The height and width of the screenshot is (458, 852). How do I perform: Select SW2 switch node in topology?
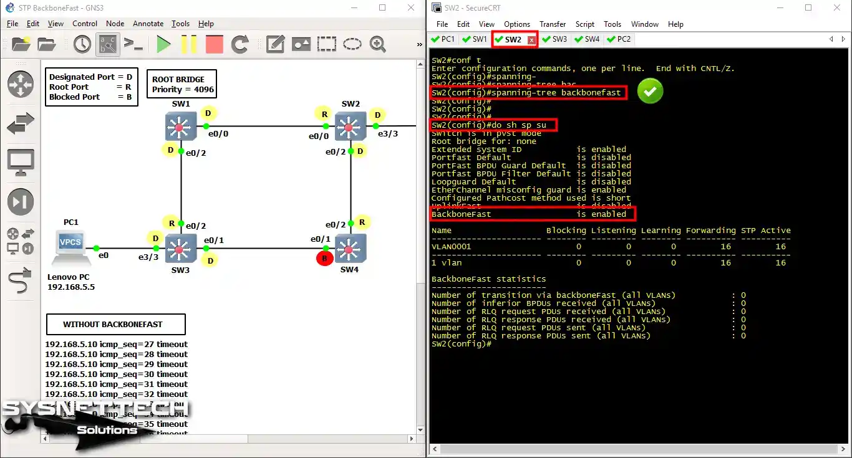[351, 126]
